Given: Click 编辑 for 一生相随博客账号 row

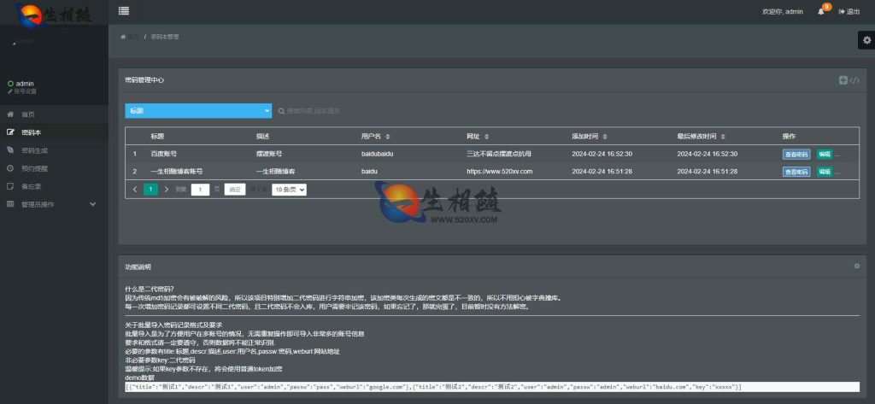Looking at the screenshot, I should coord(825,172).
